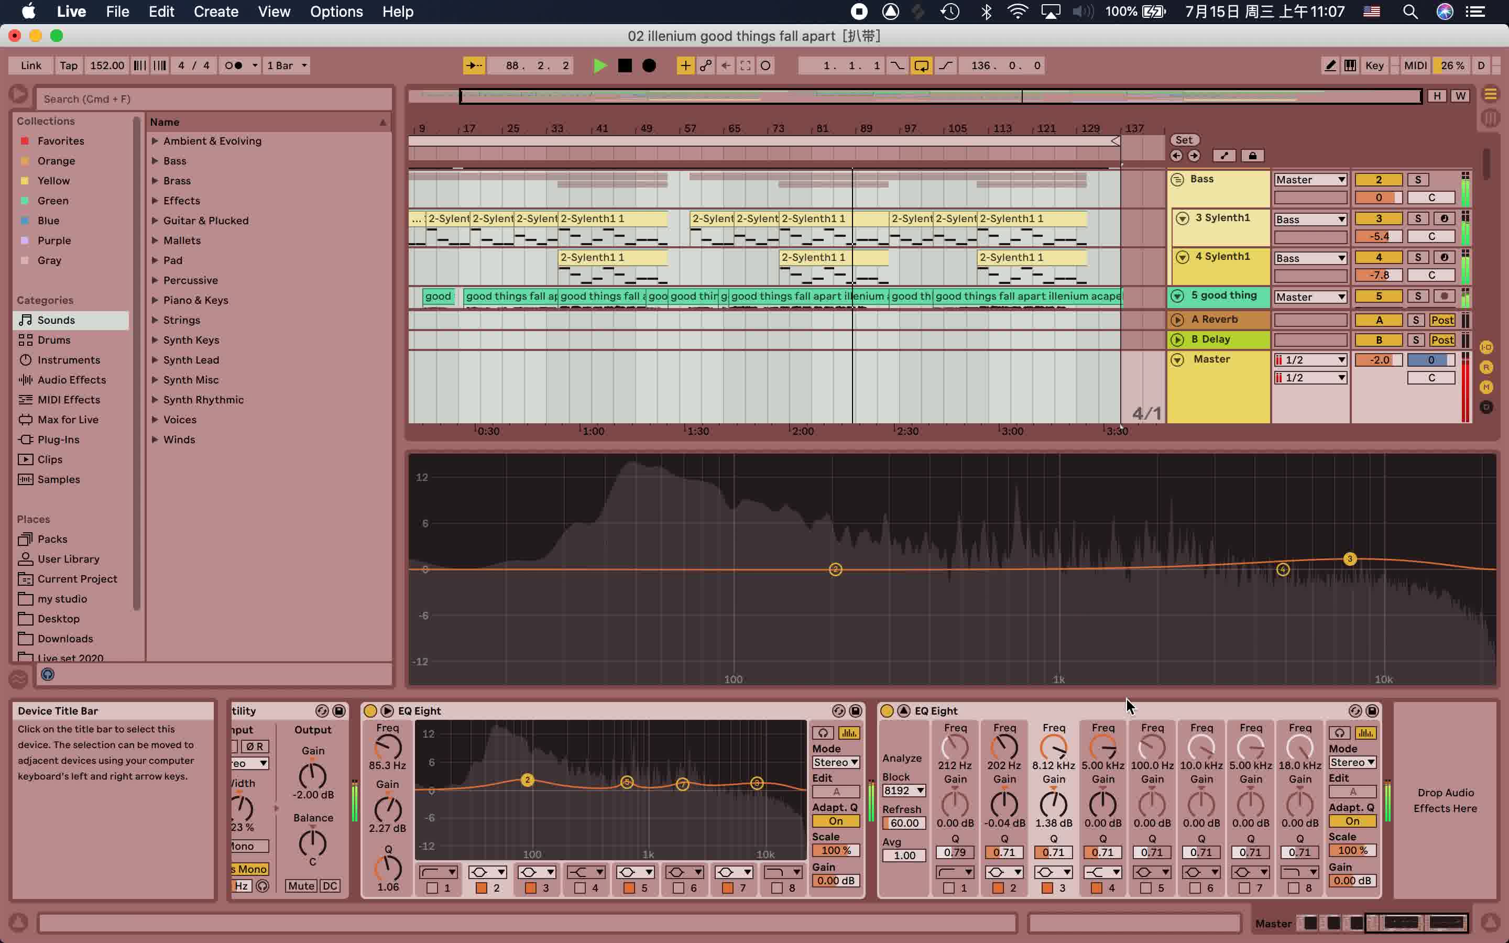Click the Set locator button

pyautogui.click(x=1184, y=140)
